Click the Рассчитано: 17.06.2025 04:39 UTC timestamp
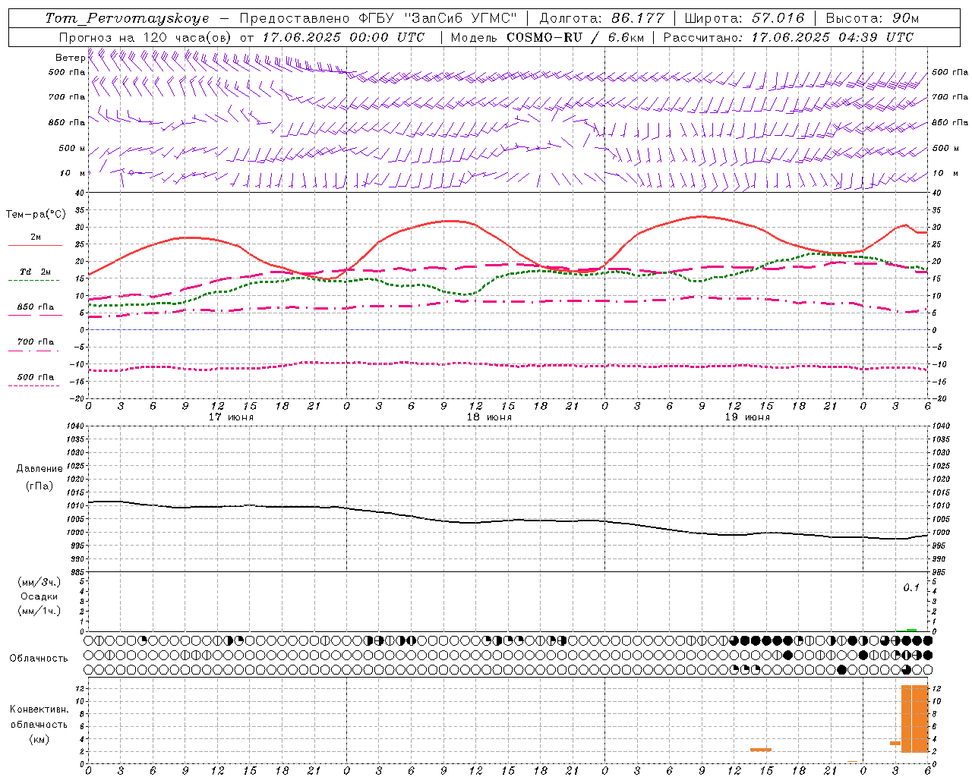This screenshot has height=777, width=972. pos(788,37)
